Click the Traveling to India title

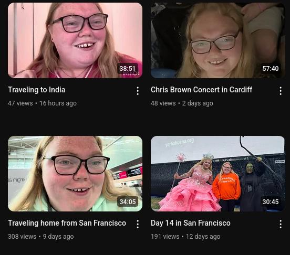[37, 90]
